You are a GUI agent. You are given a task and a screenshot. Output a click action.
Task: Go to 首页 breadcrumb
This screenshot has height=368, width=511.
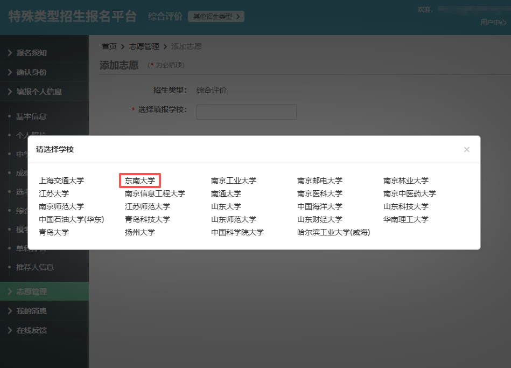[109, 47]
